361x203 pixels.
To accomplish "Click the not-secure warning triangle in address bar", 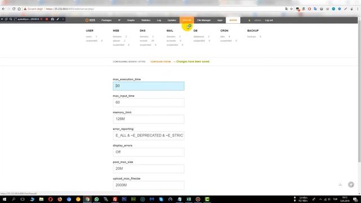I will (x=25, y=9).
